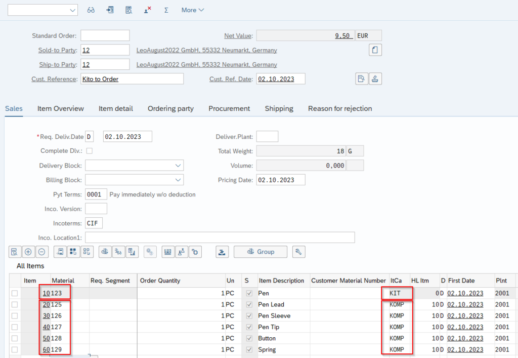
Task: Click the Ship-to Party input field
Action: [105, 64]
